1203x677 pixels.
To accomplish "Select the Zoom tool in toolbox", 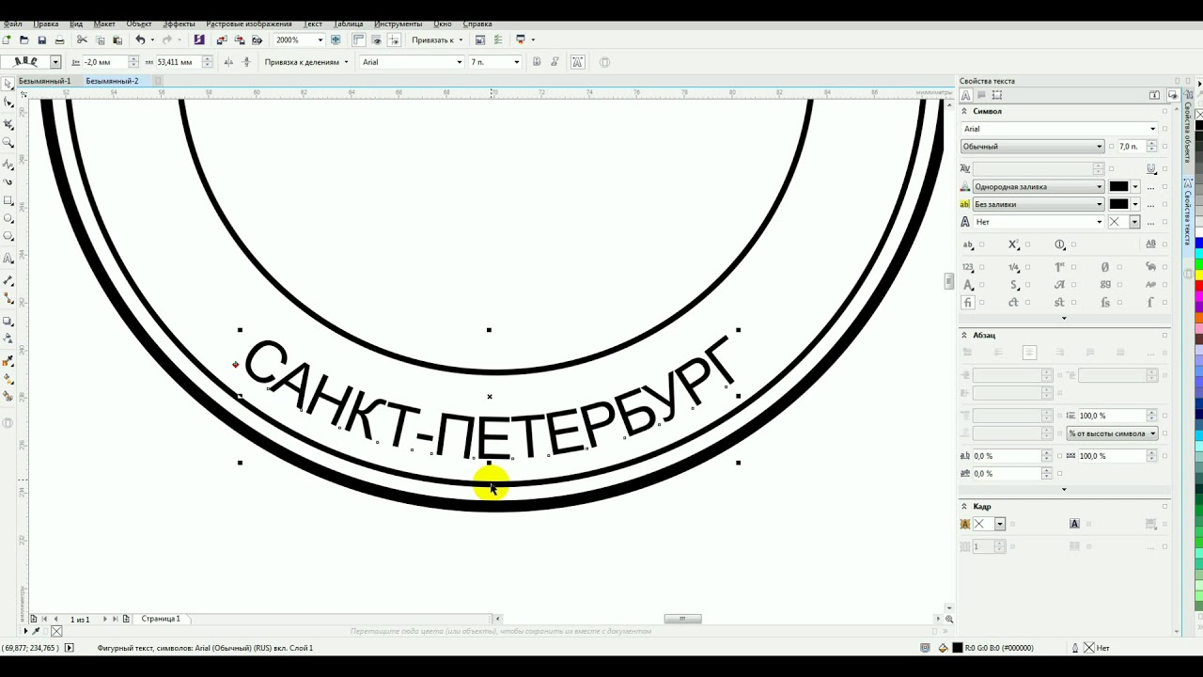I will [x=8, y=143].
